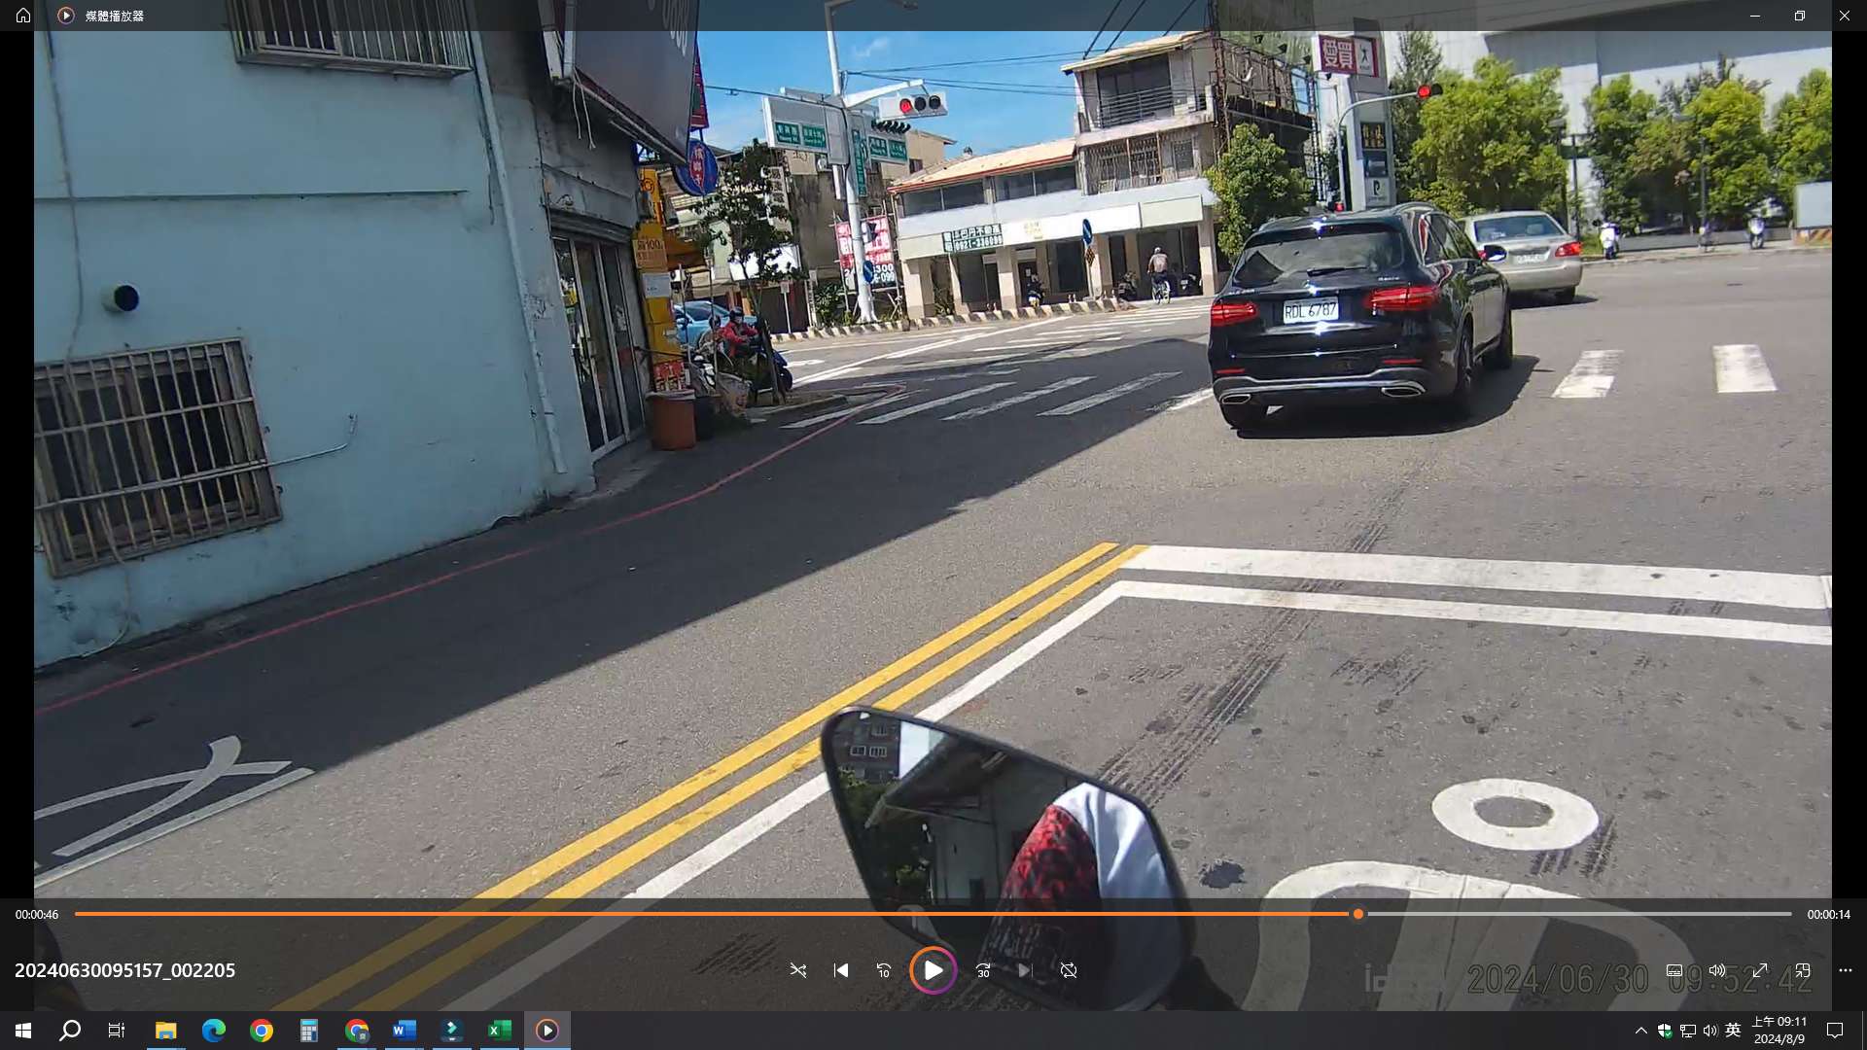1867x1050 pixels.
Task: Open Task View on the taskbar
Action: tap(117, 1031)
